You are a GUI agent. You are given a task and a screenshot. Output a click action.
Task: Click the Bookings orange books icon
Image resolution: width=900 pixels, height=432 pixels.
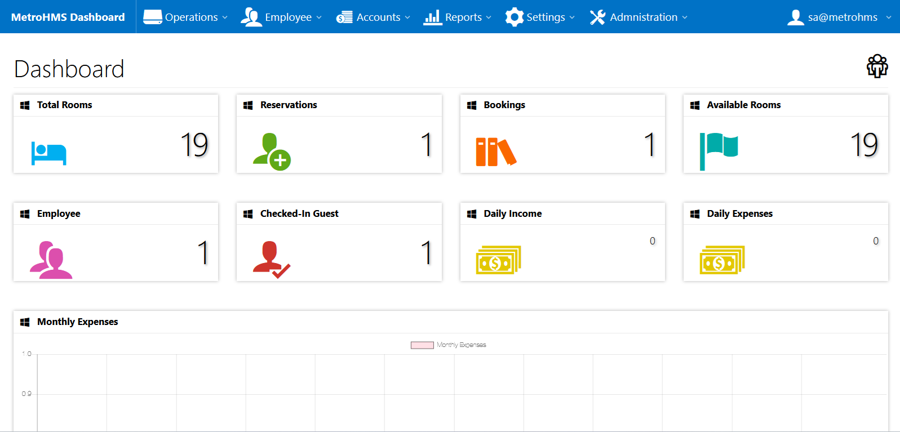click(496, 152)
